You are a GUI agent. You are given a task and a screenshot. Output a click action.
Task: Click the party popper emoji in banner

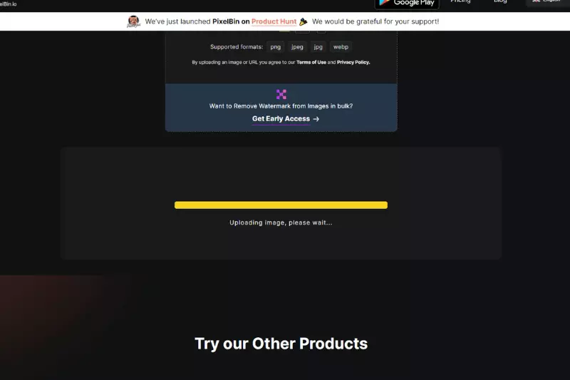304,22
